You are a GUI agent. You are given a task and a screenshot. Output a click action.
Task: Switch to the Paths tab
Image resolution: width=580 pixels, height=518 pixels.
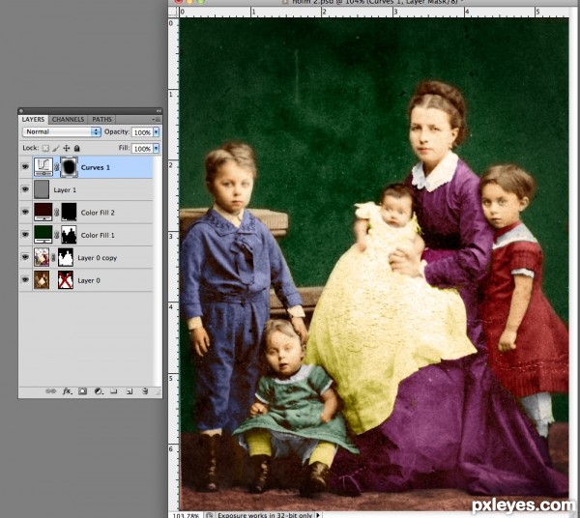[101, 120]
